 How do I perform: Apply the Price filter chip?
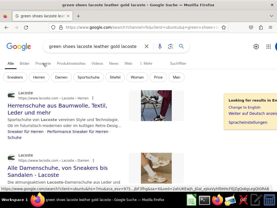point(158,77)
